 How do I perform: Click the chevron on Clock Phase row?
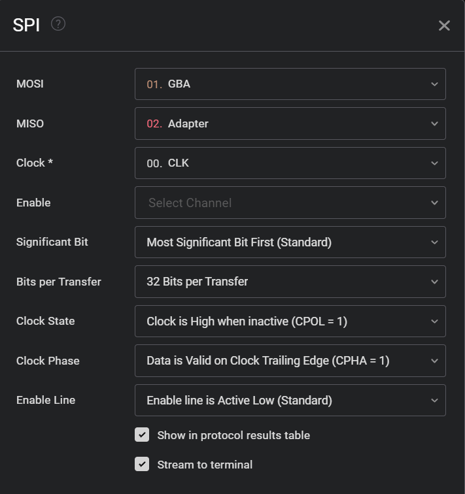pyautogui.click(x=435, y=361)
